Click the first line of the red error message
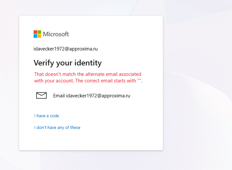Viewport: 232px width, 170px height. (x=88, y=74)
